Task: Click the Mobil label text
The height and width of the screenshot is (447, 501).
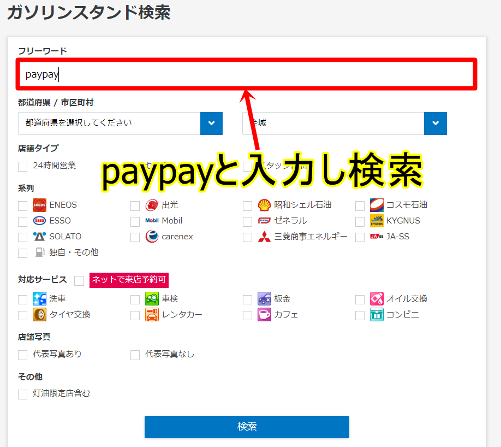Action: [172, 220]
